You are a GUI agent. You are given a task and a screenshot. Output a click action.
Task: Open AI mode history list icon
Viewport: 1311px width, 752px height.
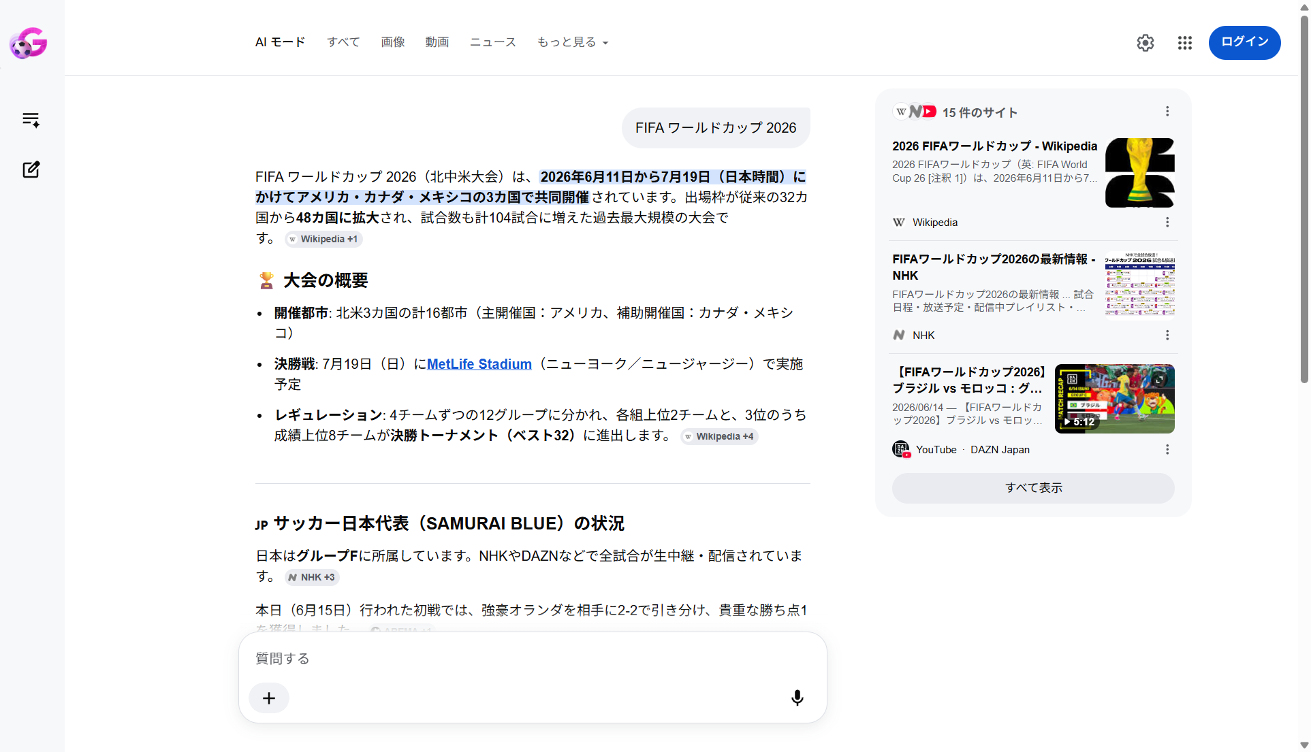(x=31, y=120)
